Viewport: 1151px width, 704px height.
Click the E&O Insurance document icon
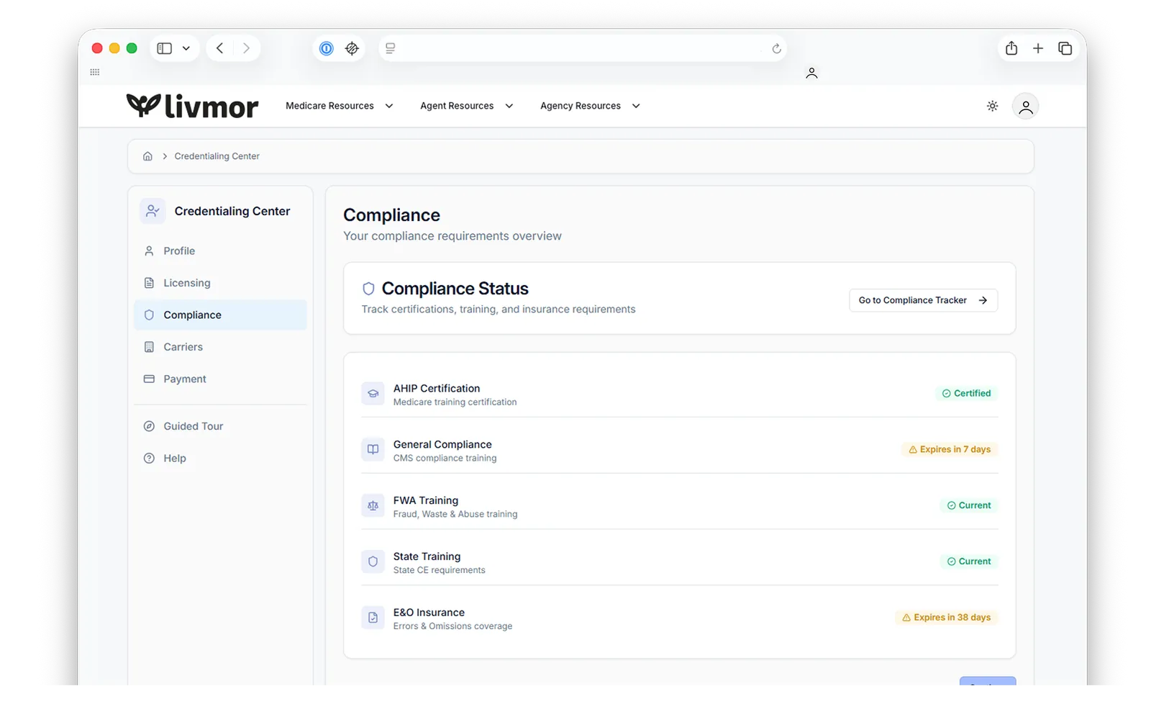point(373,618)
